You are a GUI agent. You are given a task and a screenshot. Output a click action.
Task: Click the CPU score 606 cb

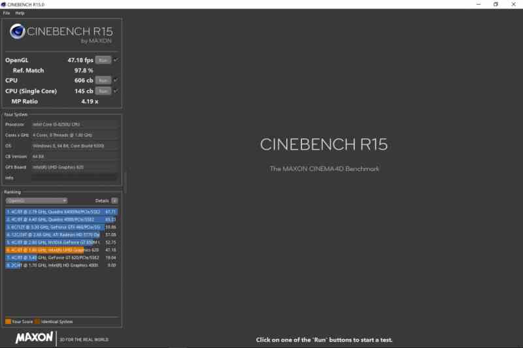(84, 80)
